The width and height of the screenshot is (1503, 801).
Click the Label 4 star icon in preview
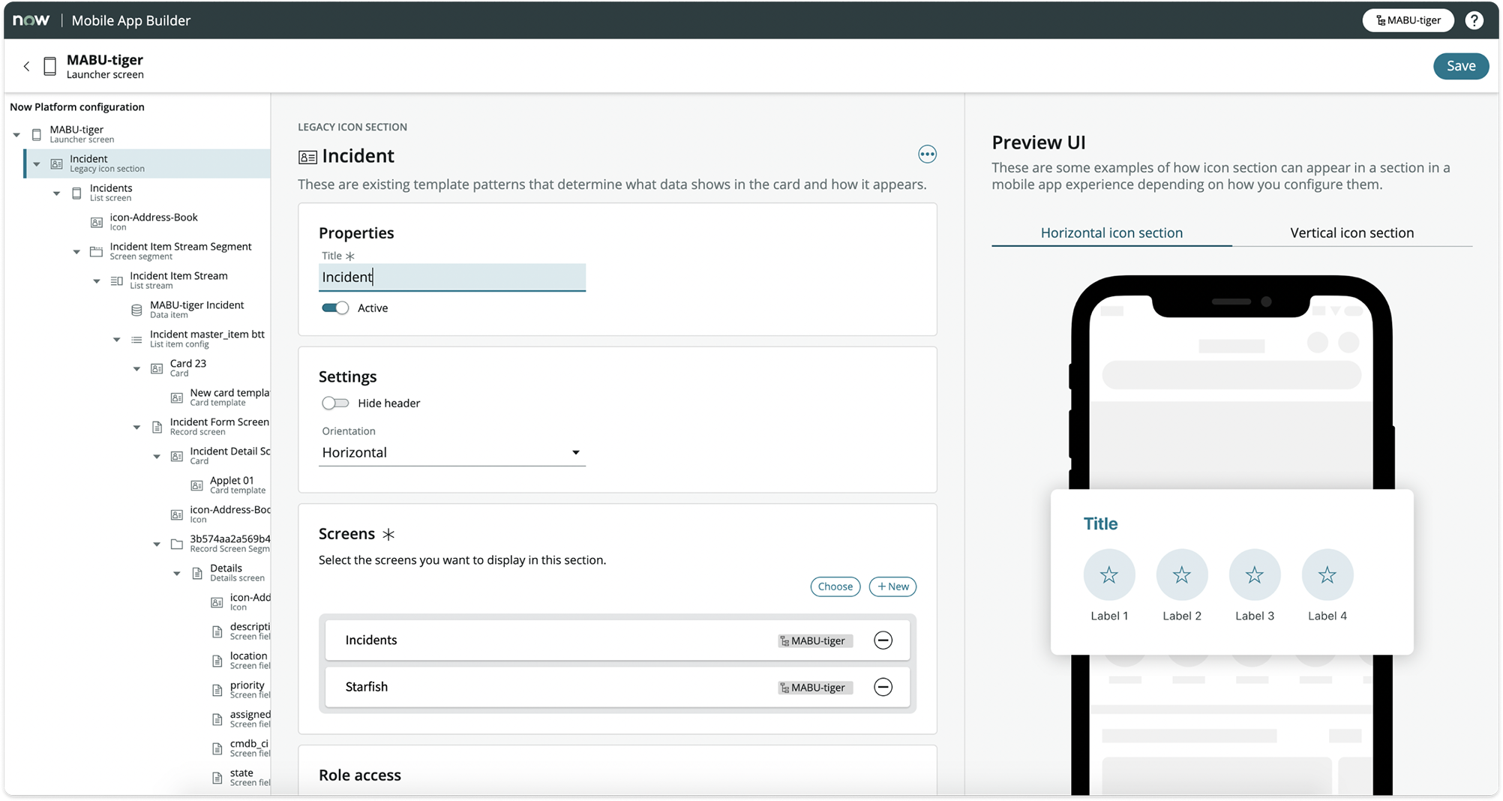click(x=1327, y=575)
